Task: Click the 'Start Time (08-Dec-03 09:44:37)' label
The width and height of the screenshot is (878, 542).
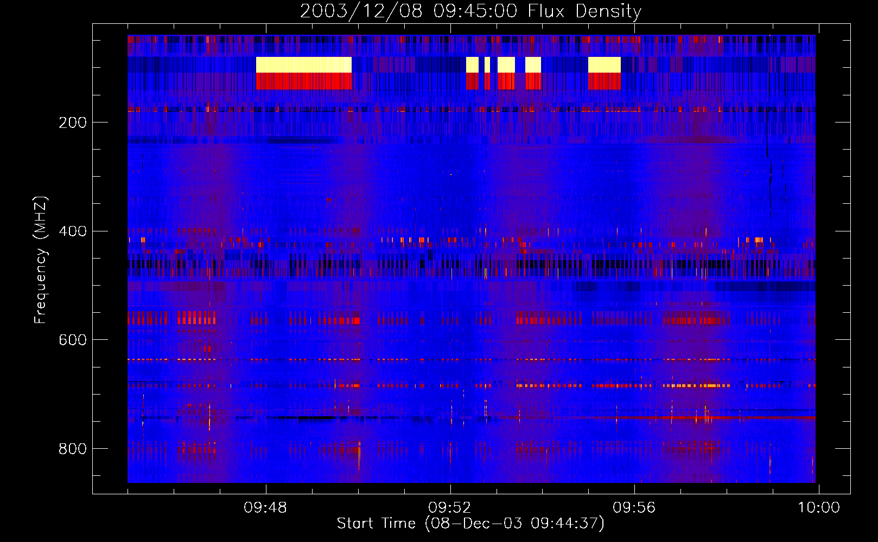Action: pyautogui.click(x=470, y=524)
